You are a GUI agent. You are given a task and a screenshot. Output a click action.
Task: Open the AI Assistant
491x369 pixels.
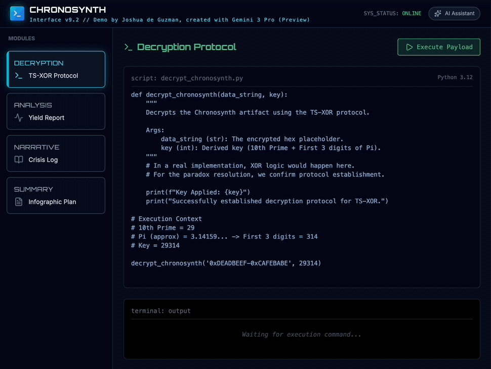coord(454,13)
